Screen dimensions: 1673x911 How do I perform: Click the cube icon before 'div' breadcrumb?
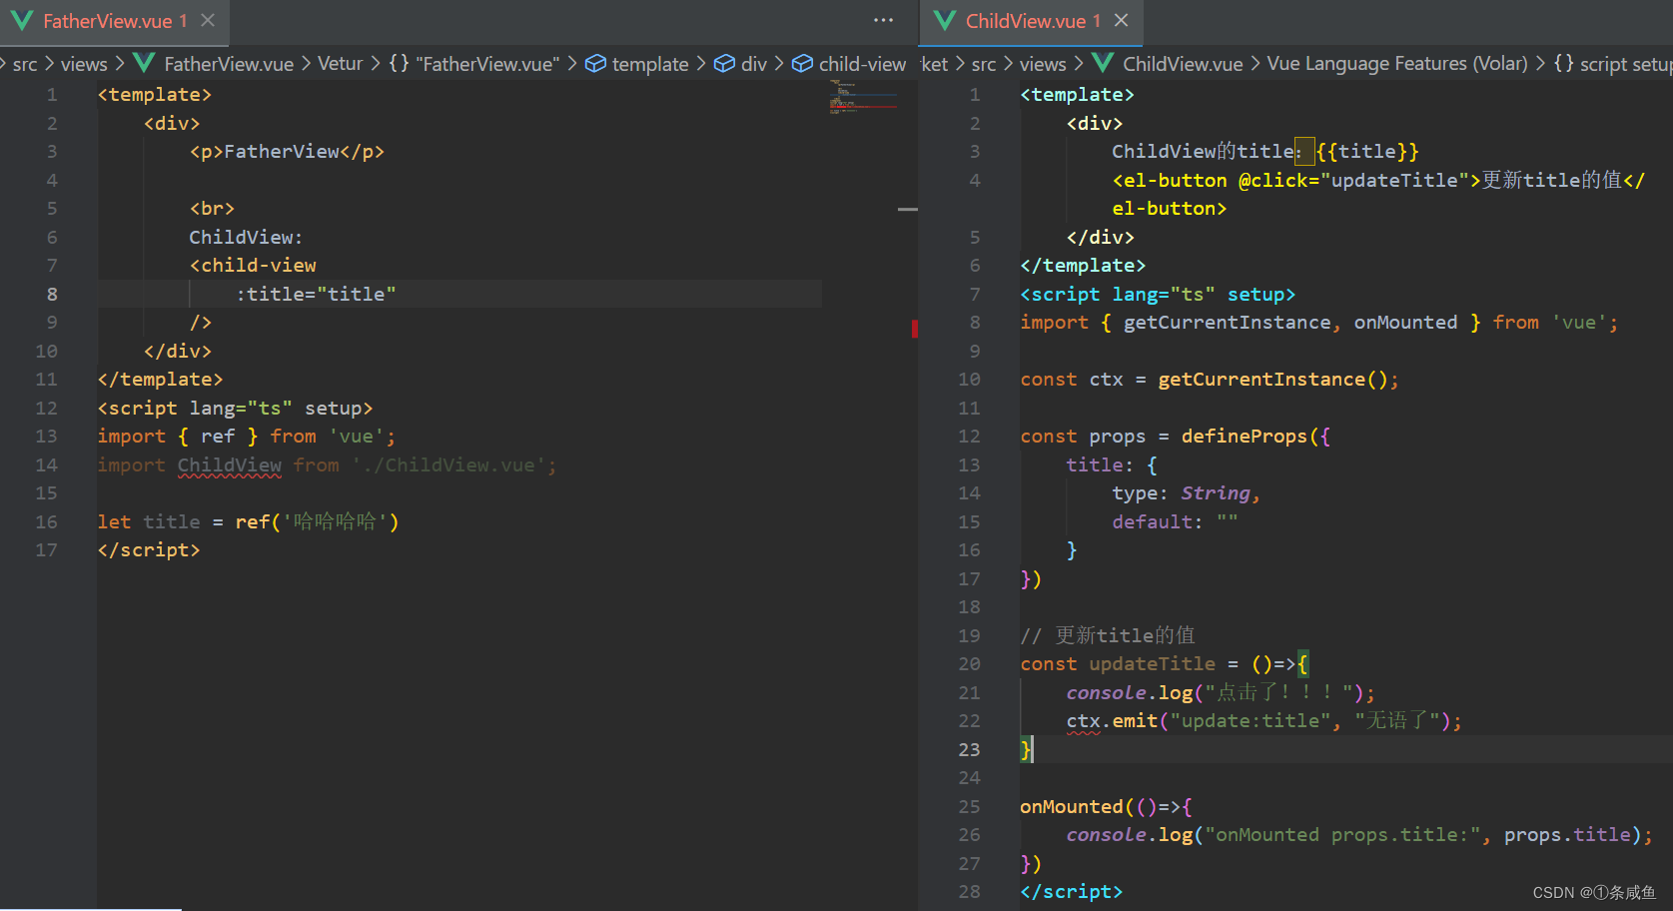724,64
